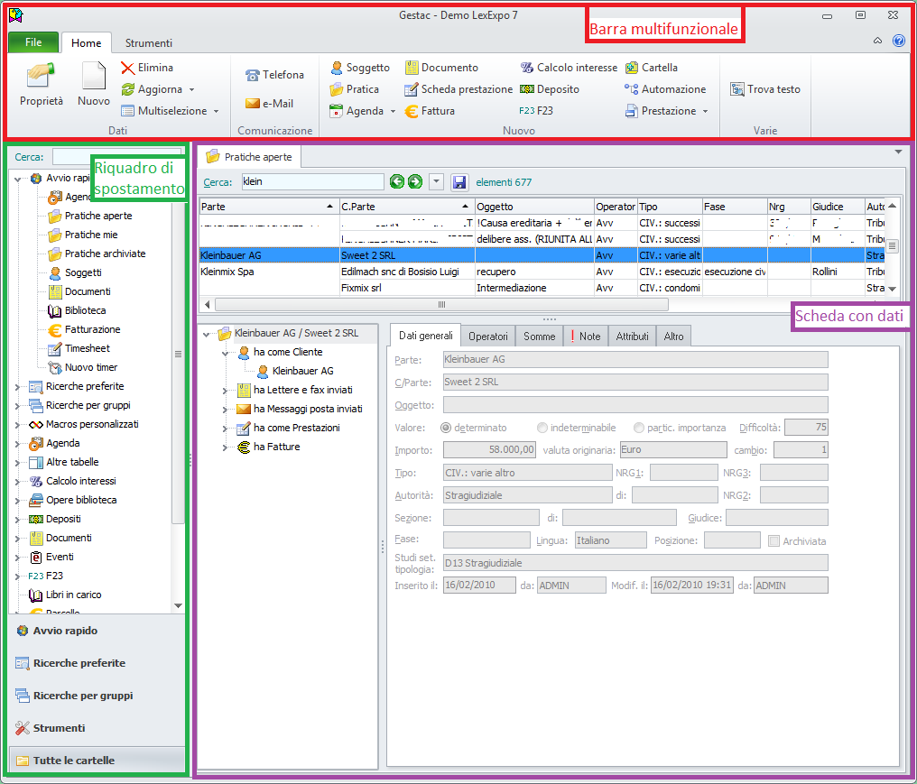Open the ribbon Agenda dropdown arrow

(393, 111)
